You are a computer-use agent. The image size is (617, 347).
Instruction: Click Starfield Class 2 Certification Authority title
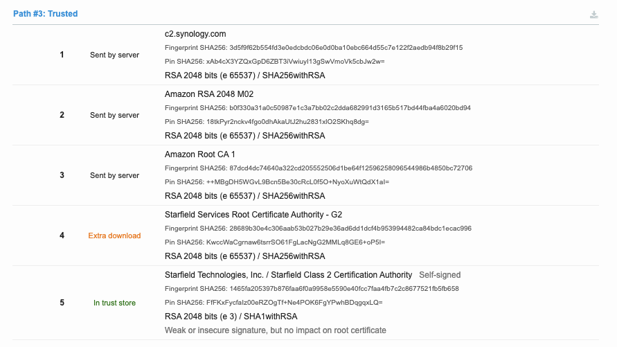pyautogui.click(x=289, y=275)
